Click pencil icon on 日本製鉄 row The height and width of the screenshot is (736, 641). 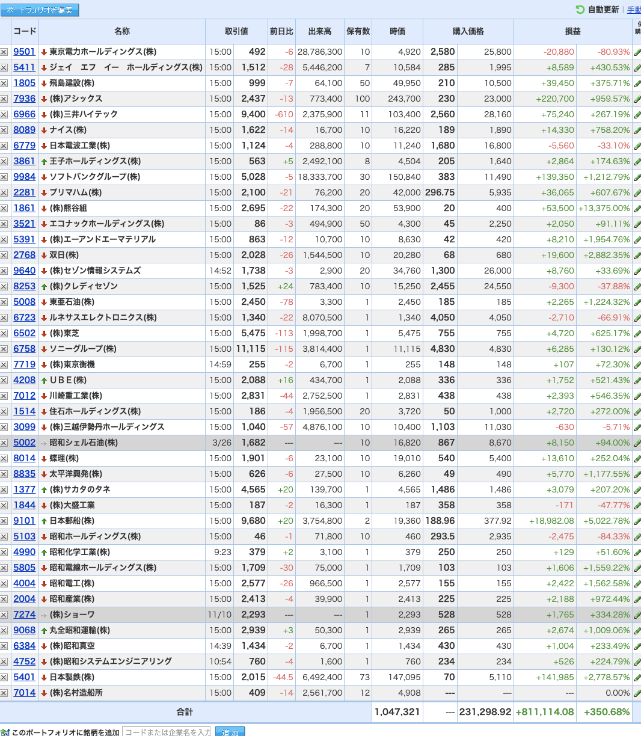[x=637, y=678]
